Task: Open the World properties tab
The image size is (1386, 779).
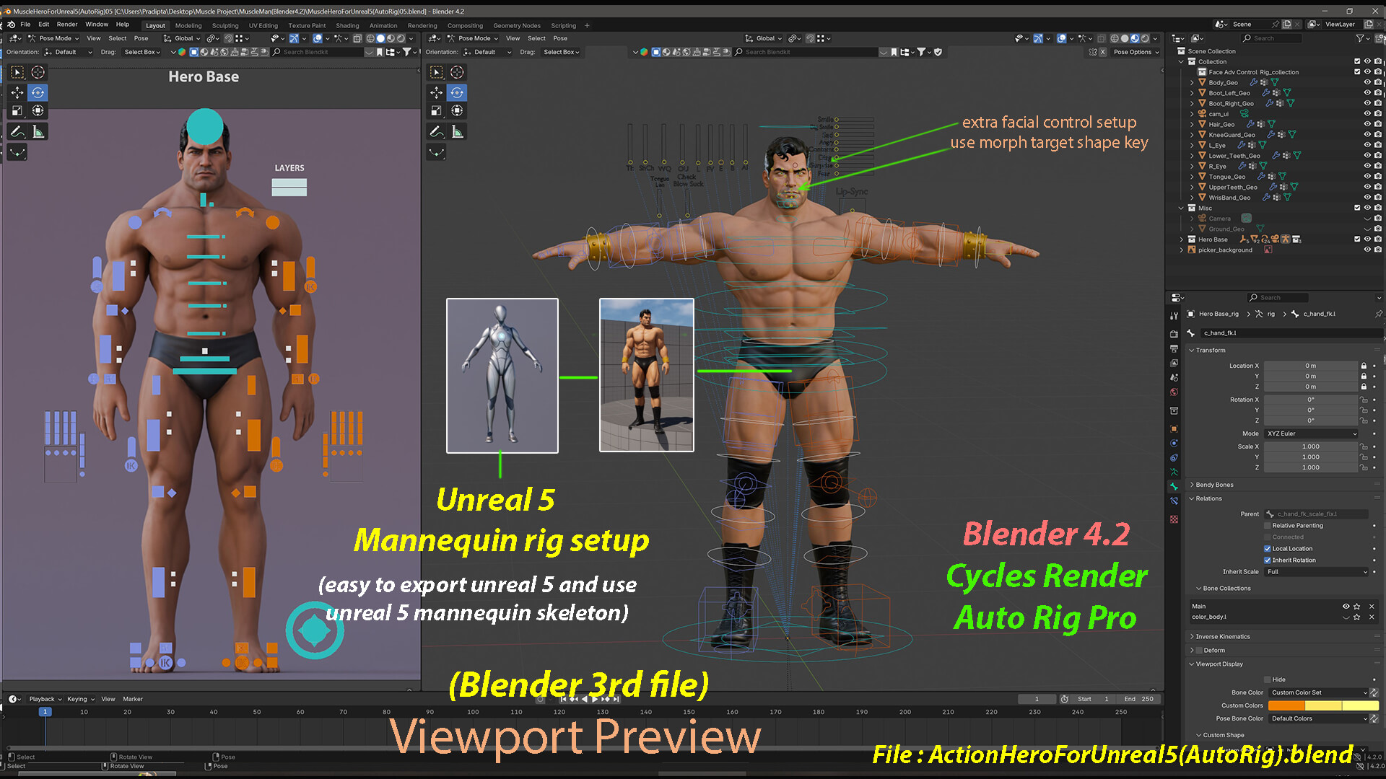Action: click(x=1174, y=392)
